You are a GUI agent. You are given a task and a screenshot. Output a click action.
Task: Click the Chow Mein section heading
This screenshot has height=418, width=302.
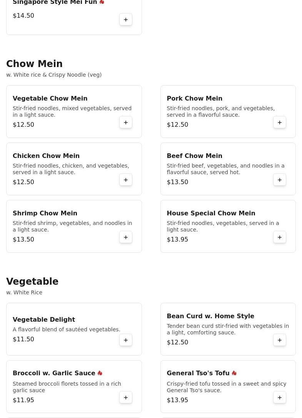point(34,64)
